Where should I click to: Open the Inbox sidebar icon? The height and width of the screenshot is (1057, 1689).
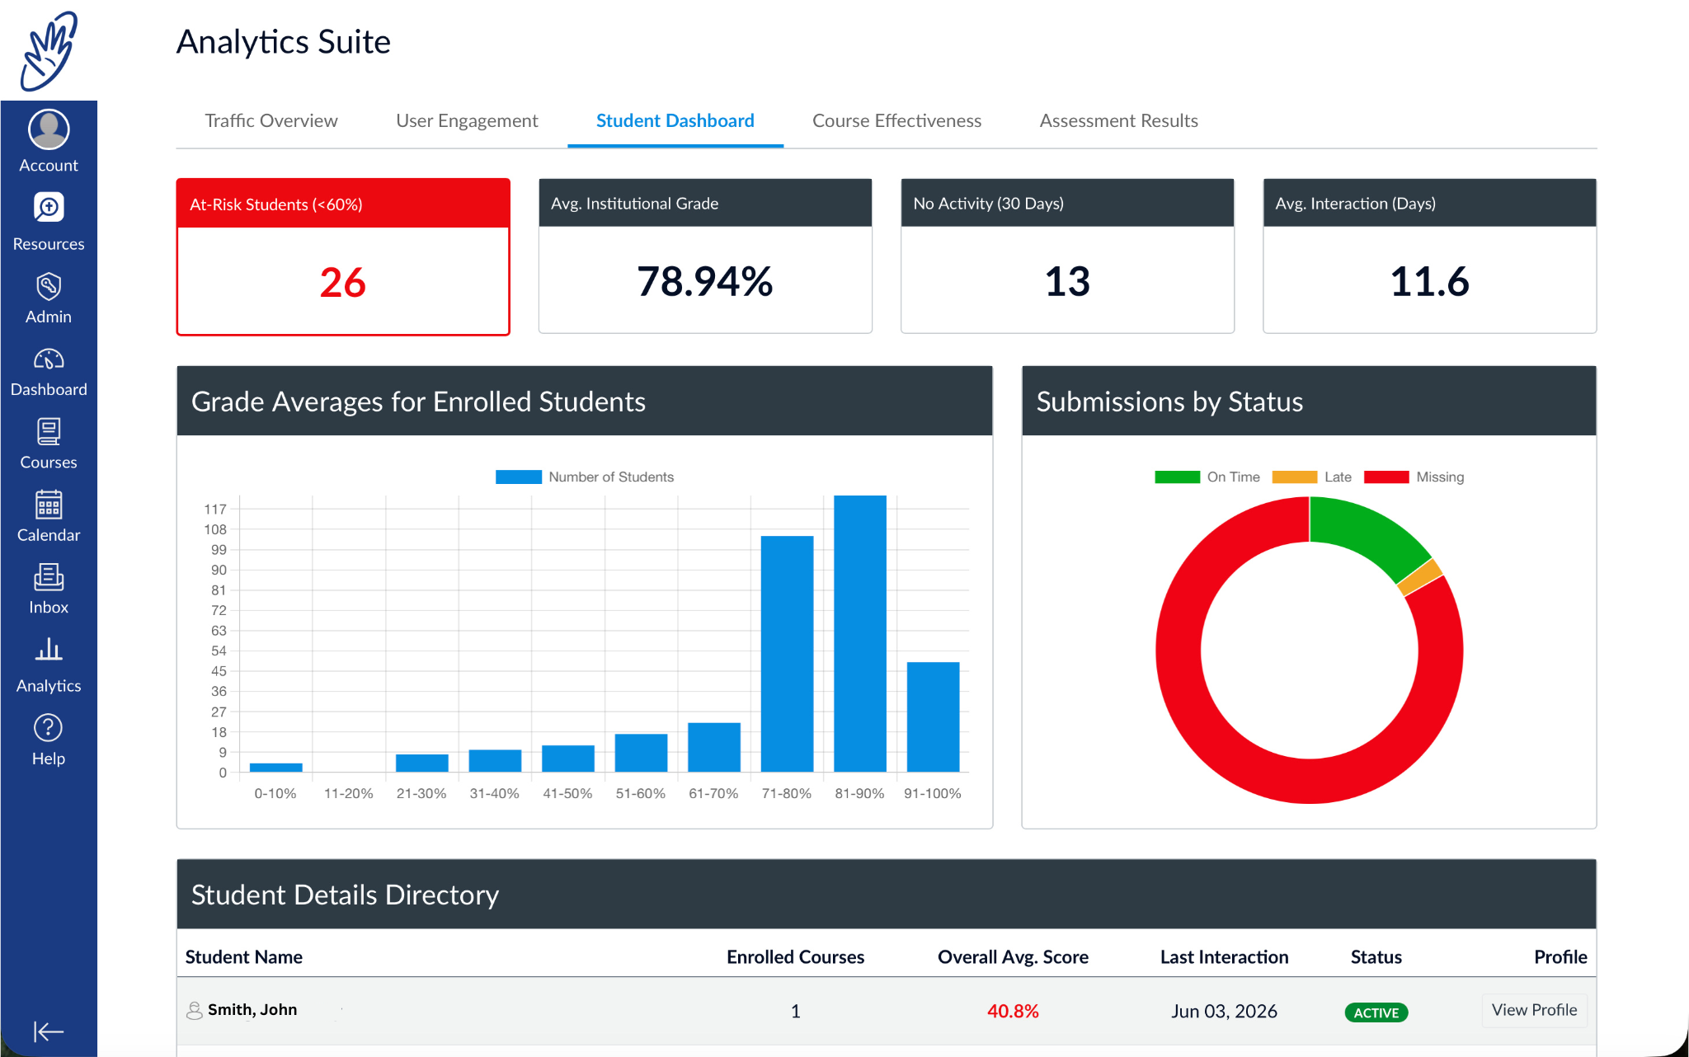49,577
